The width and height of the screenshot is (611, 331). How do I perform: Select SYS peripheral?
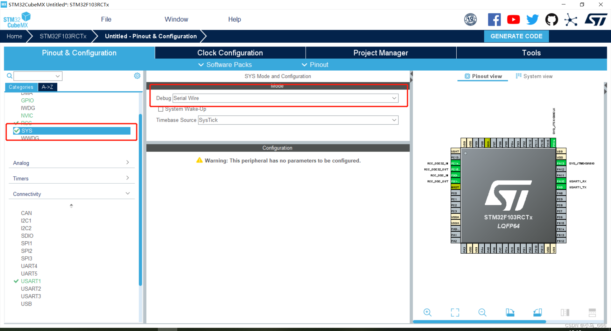click(x=72, y=131)
